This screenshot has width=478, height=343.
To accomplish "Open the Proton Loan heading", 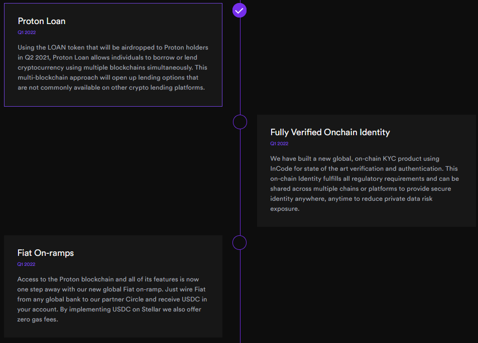I will (x=42, y=21).
